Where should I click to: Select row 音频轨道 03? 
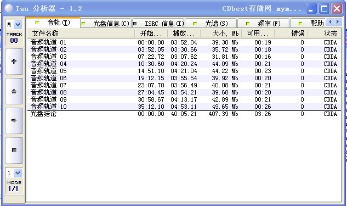click(184, 57)
